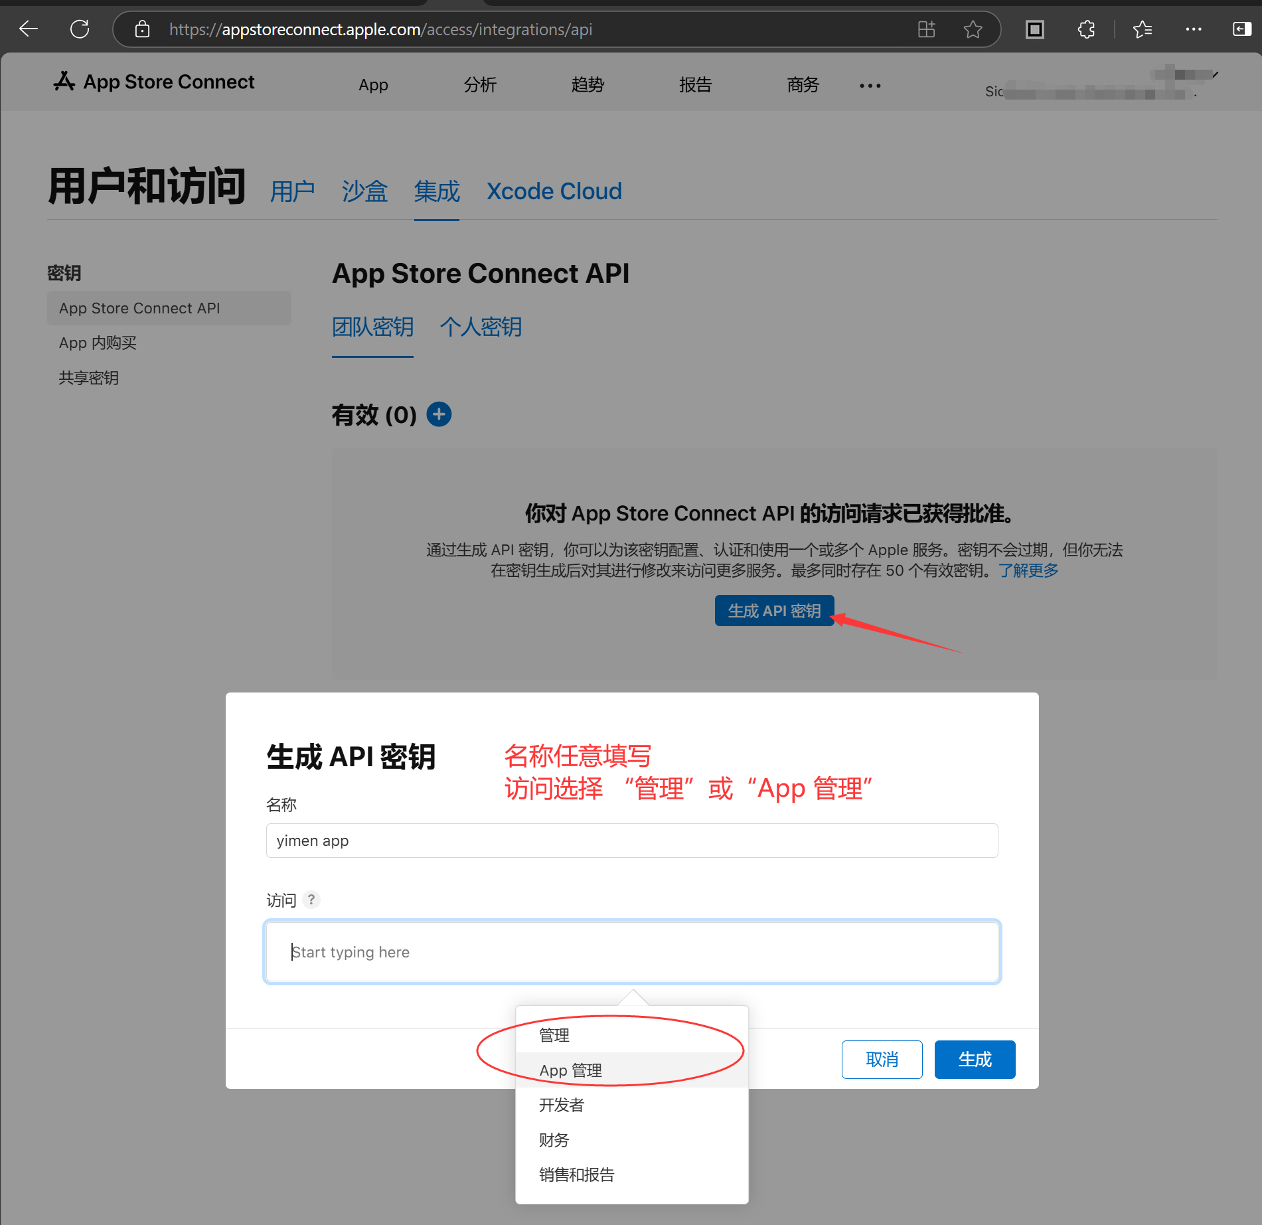Click the 名称 field containing yimen app
Viewport: 1262px width, 1225px height.
631,841
